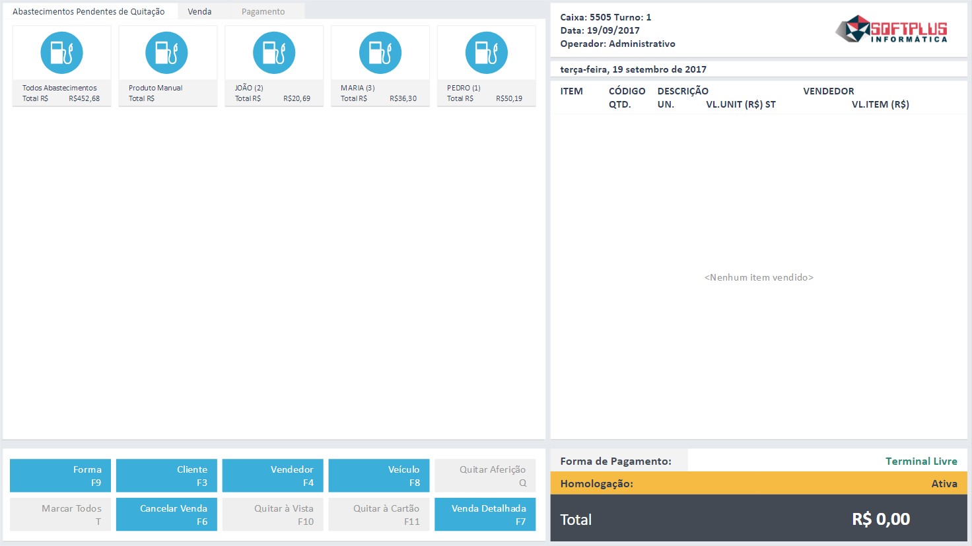Select the Vendedor F4 button
The height and width of the screenshot is (546, 972).
273,476
